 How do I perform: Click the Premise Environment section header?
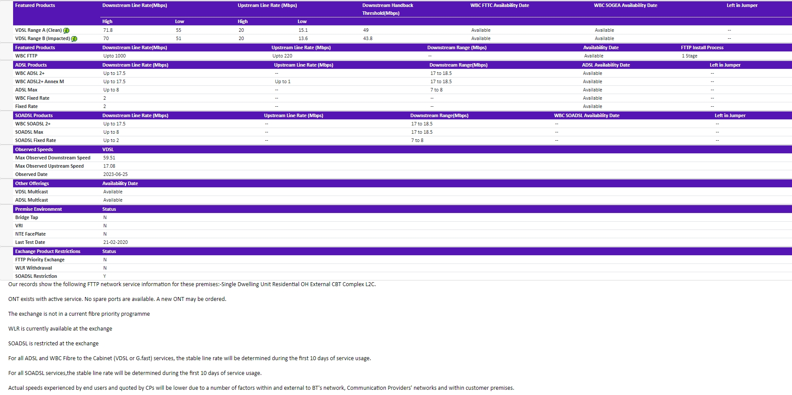(38, 209)
